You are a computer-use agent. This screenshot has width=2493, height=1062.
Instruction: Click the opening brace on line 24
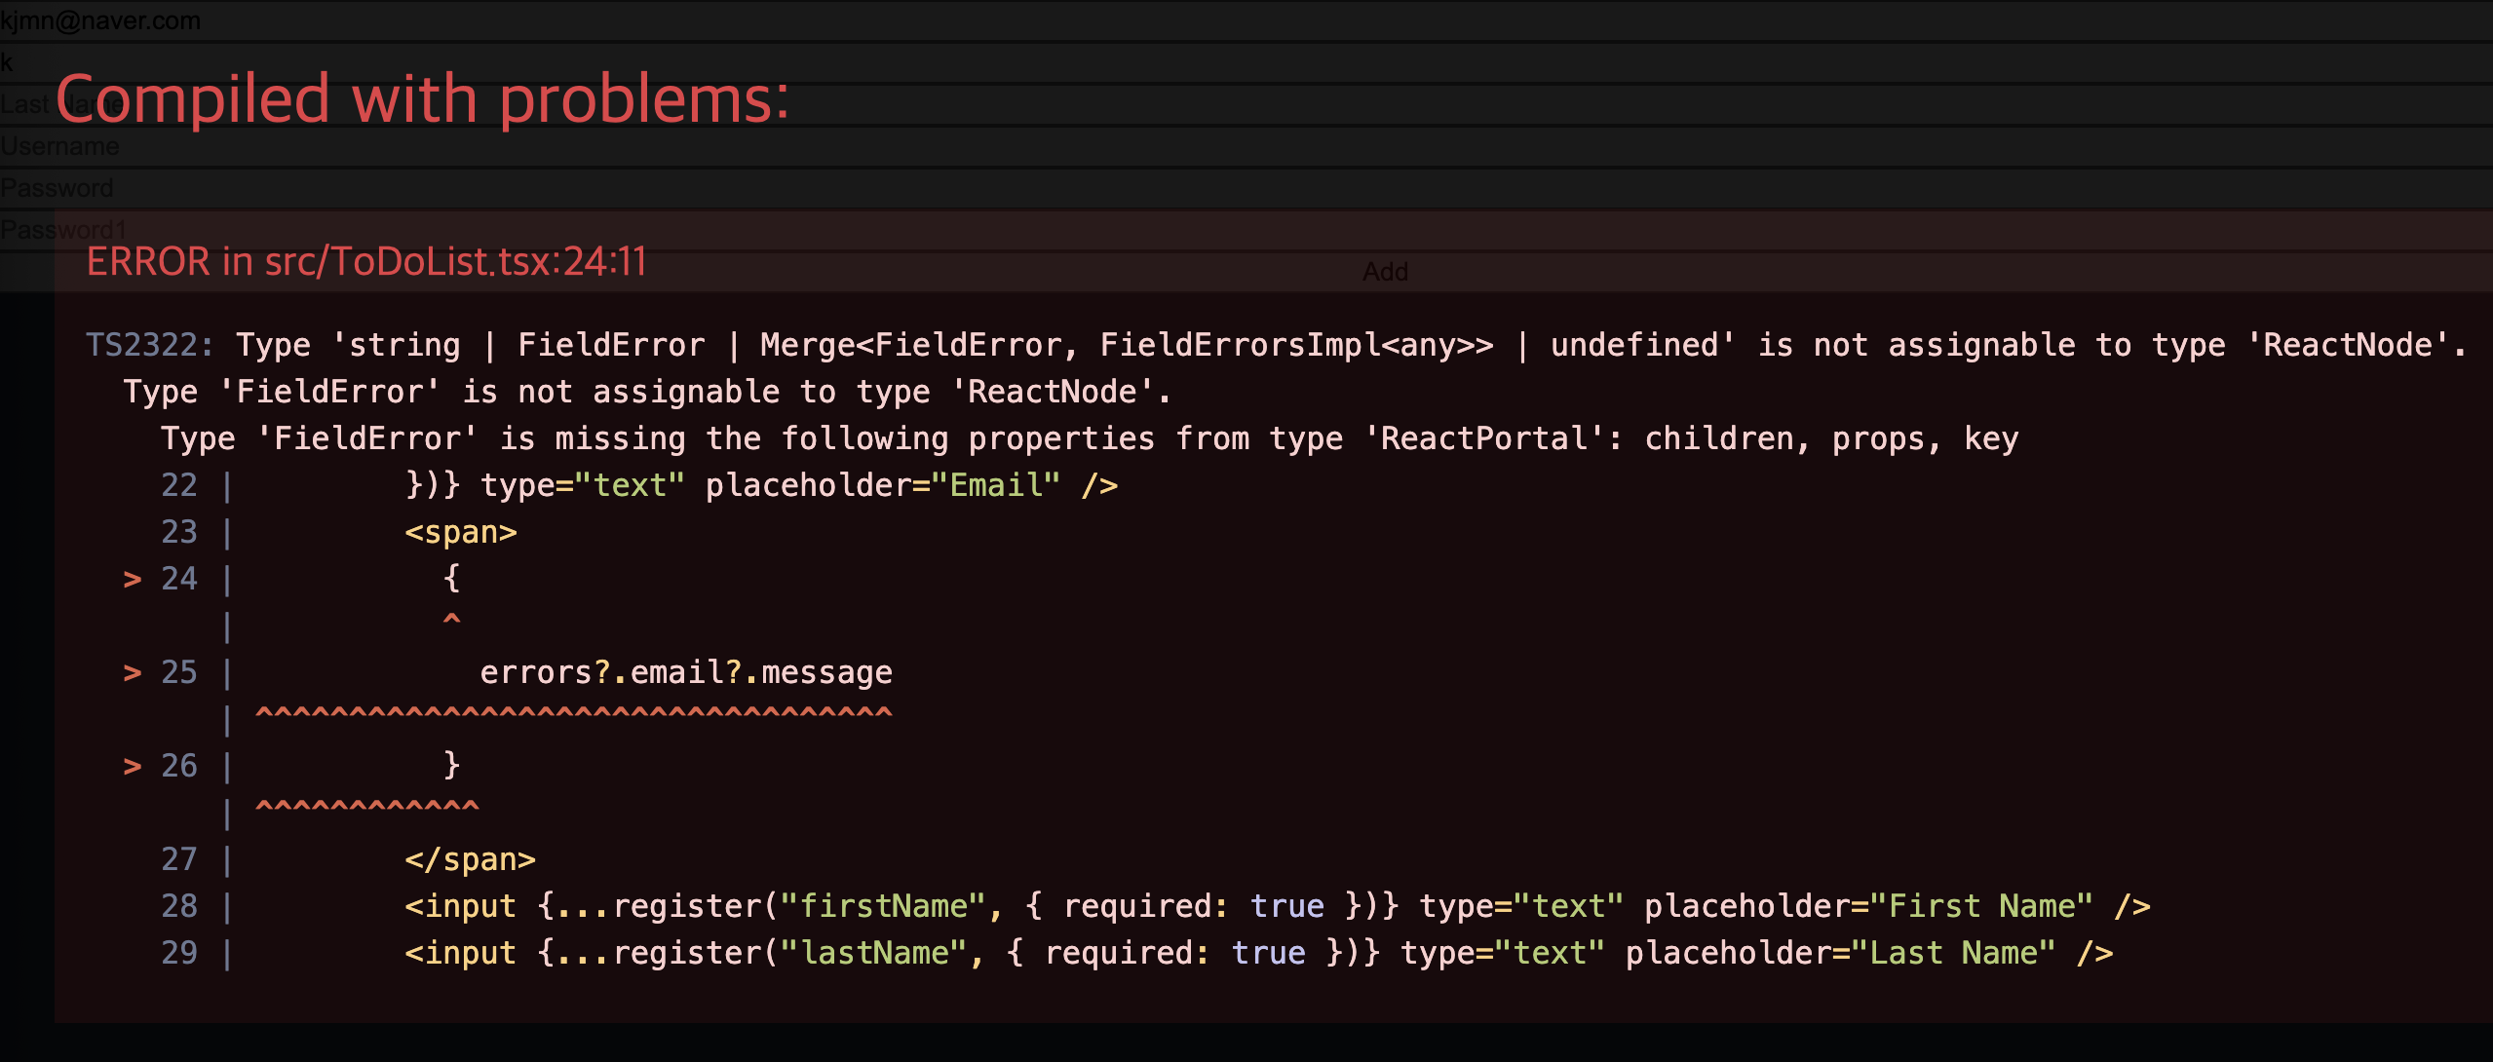pos(451,579)
